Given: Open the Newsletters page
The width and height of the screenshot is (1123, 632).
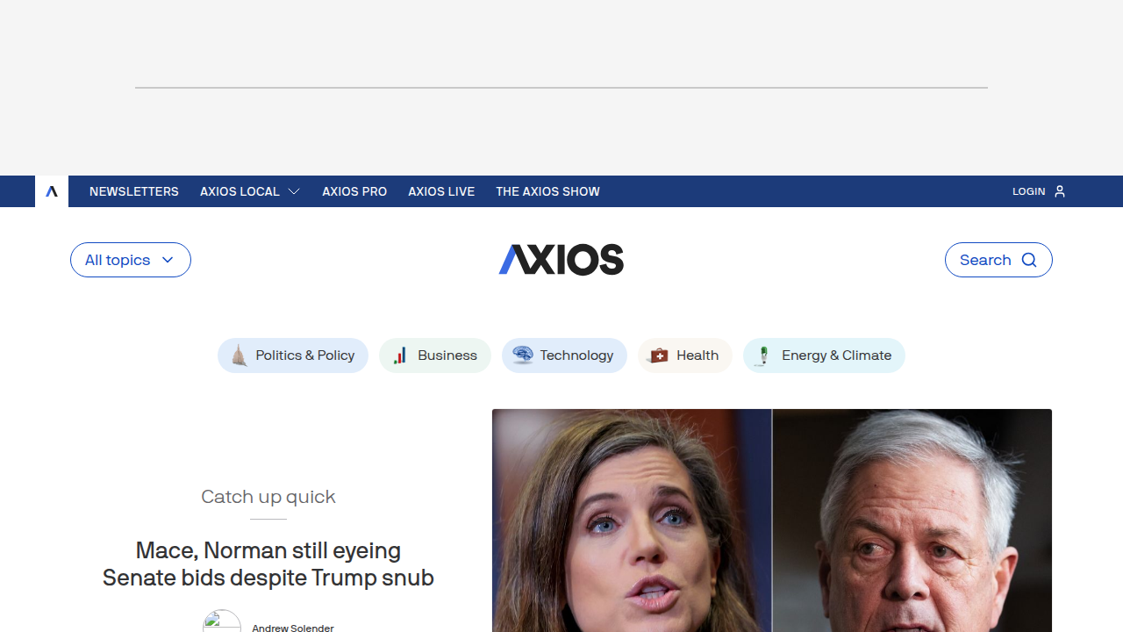Looking at the screenshot, I should coord(134,191).
